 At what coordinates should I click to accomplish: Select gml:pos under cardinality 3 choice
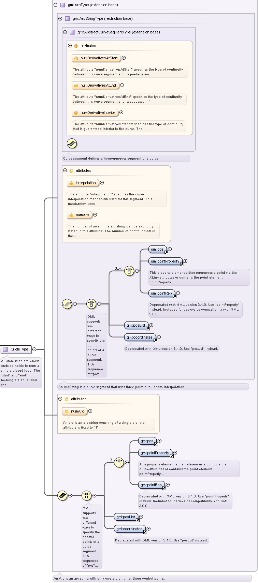pyautogui.click(x=147, y=441)
